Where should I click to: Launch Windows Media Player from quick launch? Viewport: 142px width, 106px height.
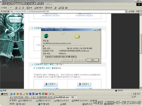coord(18,94)
